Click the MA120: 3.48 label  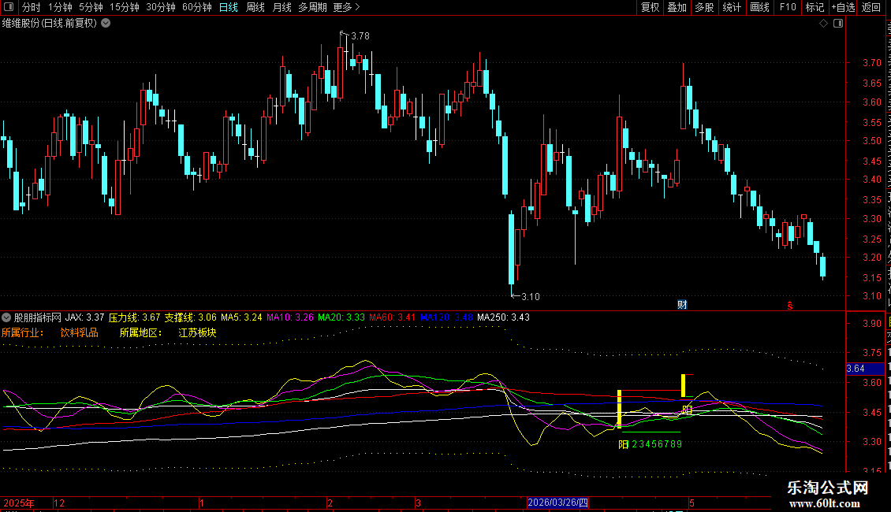click(446, 317)
